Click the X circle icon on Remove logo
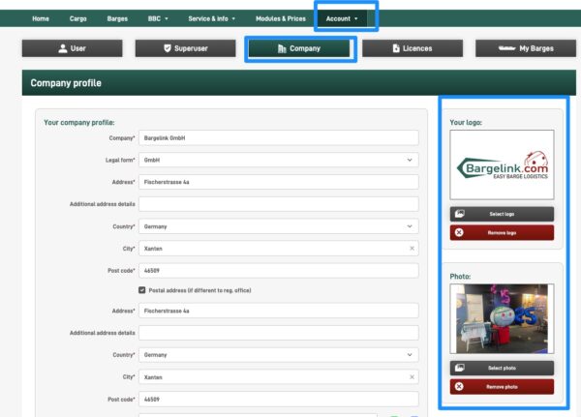This screenshot has height=417, width=581. point(459,232)
